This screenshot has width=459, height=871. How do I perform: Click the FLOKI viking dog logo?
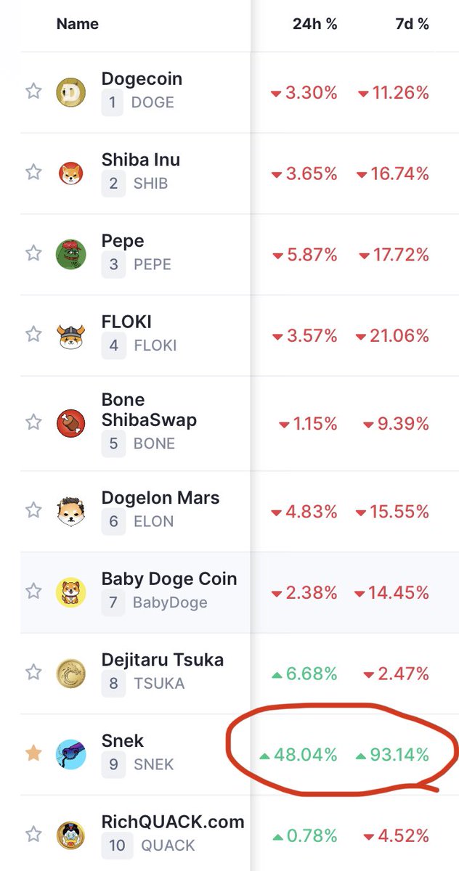71,335
